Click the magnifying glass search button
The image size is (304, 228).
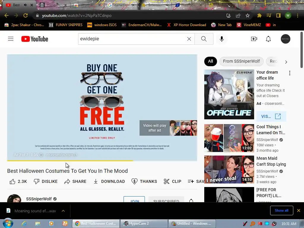[204, 39]
